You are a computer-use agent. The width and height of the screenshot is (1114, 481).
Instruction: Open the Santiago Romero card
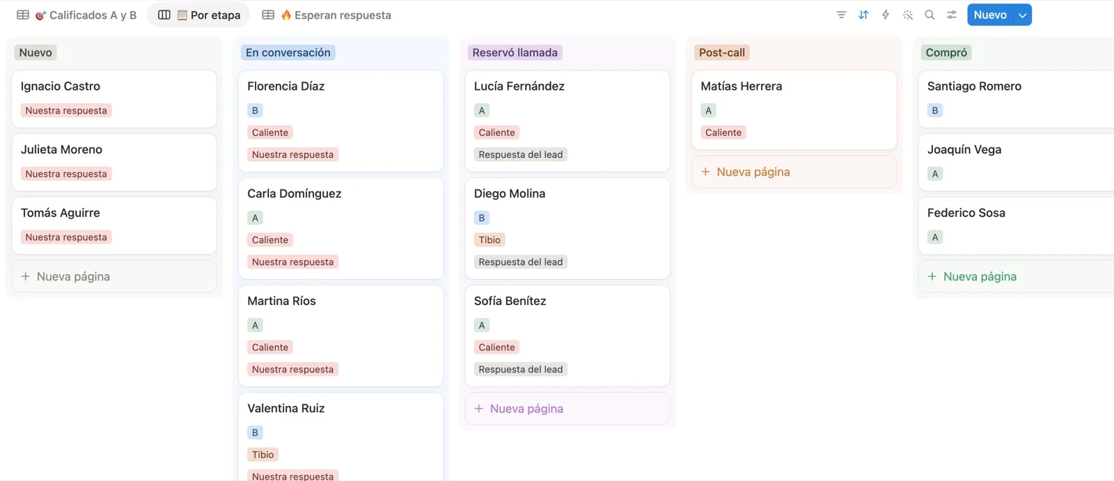(x=1017, y=99)
